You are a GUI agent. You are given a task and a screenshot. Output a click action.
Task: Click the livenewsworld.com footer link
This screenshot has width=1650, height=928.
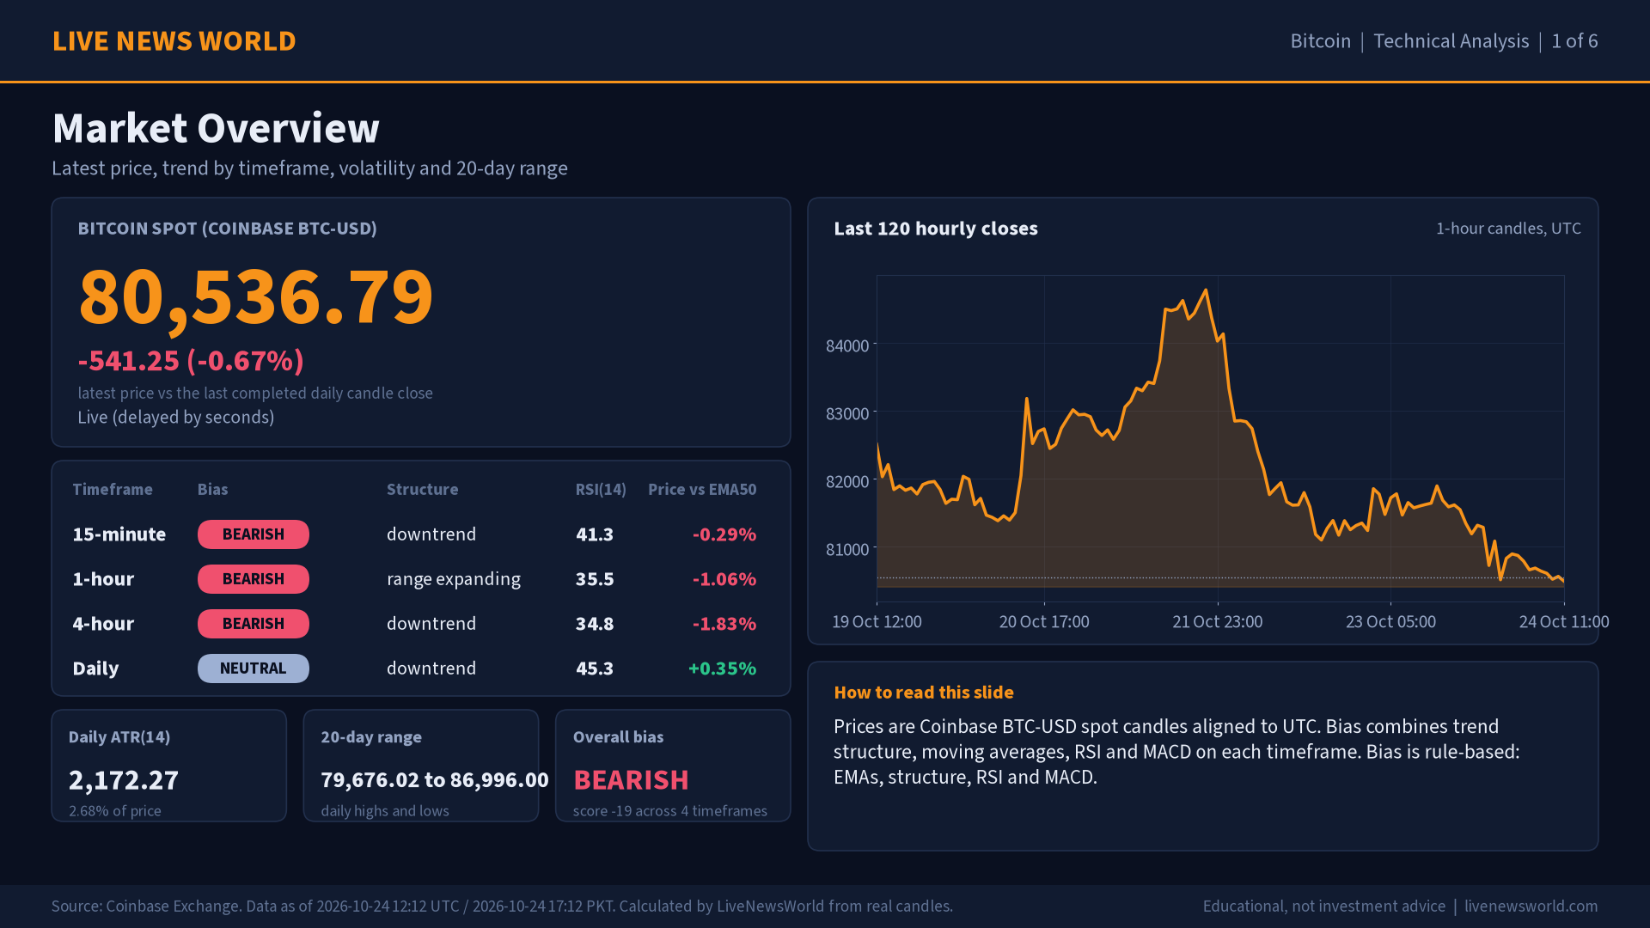[1531, 907]
